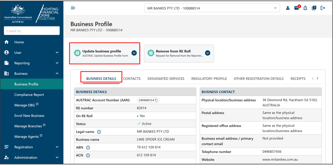Click the Active status value
Image resolution: width=333 pixels, height=165 pixels.
pos(145,124)
